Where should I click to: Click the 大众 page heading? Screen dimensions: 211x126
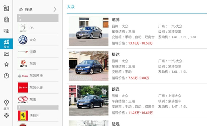[x=71, y=7]
